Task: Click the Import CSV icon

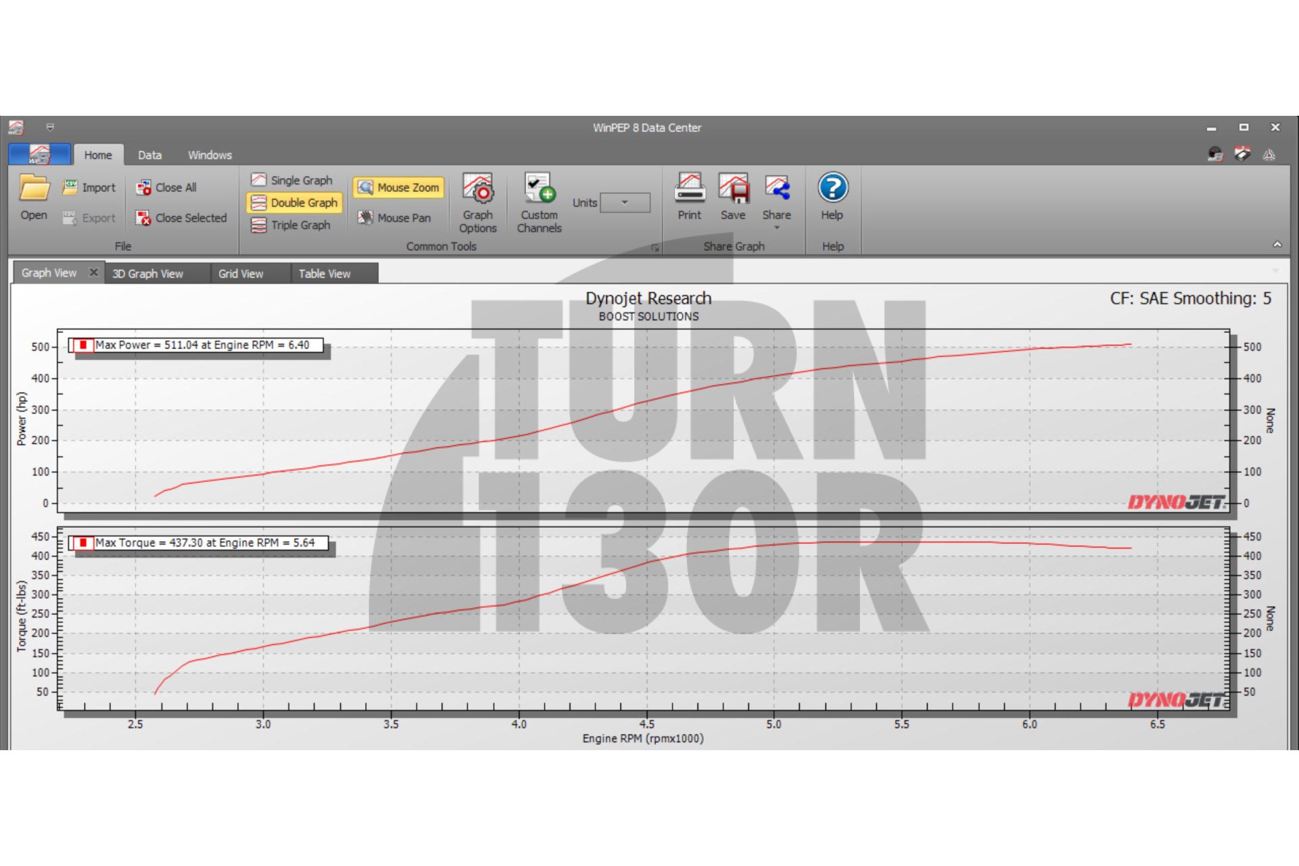Action: [x=70, y=187]
